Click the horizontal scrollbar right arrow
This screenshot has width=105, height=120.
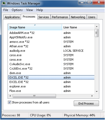pyautogui.click(x=92, y=96)
